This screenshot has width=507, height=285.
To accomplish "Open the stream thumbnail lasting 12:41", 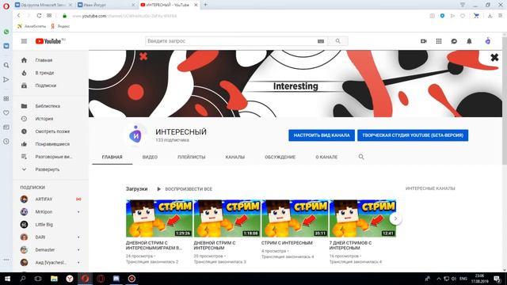I will (363, 218).
